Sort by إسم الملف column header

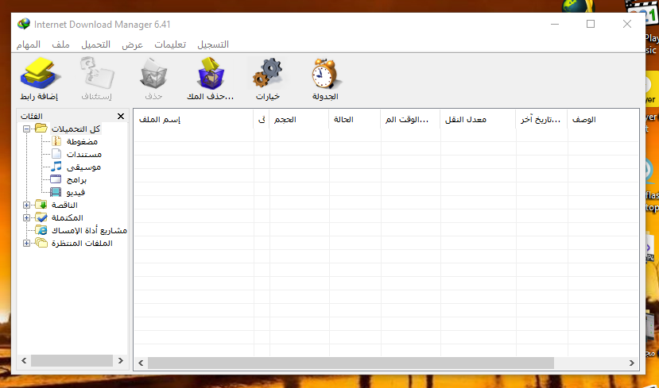point(193,120)
